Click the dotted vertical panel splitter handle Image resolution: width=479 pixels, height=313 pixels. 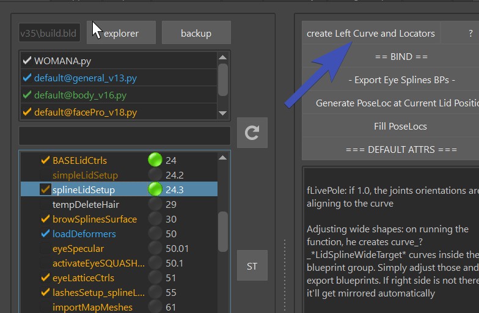tap(285, 275)
